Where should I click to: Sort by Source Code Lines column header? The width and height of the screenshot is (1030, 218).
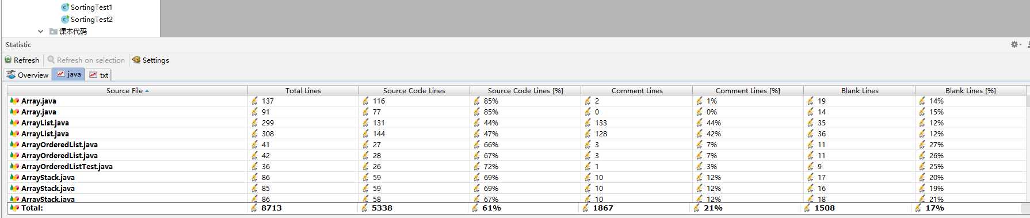point(414,90)
